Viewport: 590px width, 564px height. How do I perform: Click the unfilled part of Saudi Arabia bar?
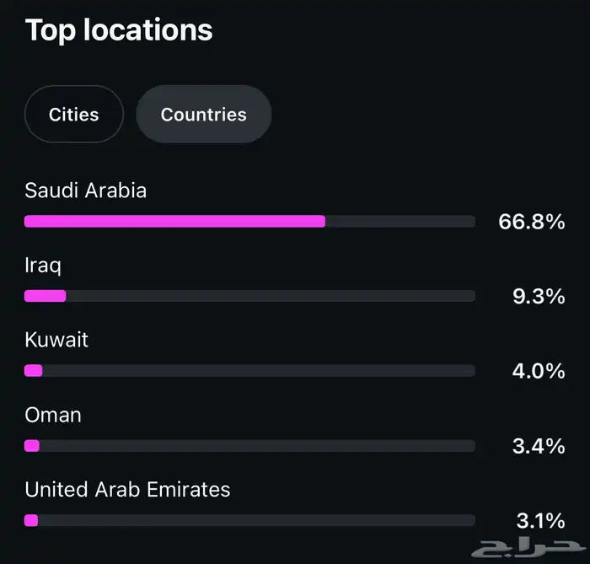click(400, 222)
